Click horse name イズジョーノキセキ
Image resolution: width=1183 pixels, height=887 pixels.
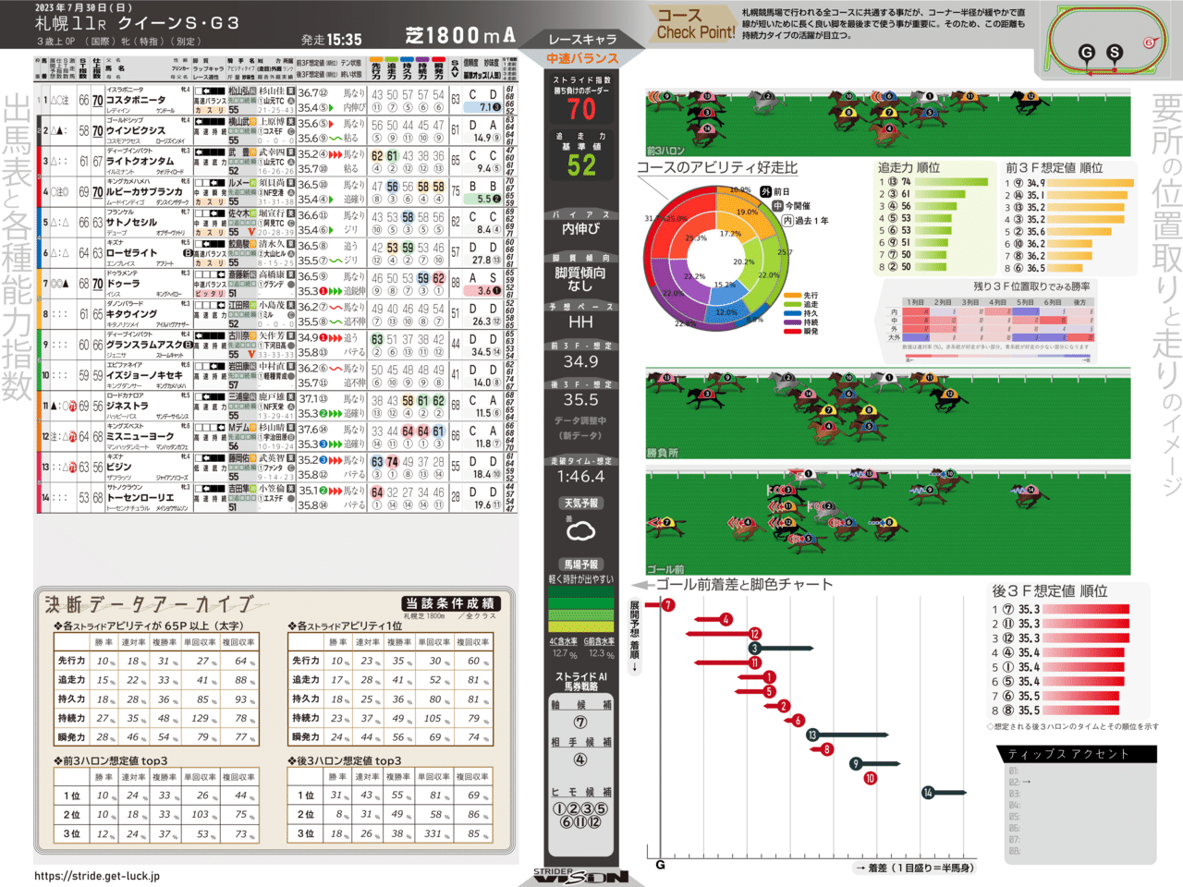143,375
